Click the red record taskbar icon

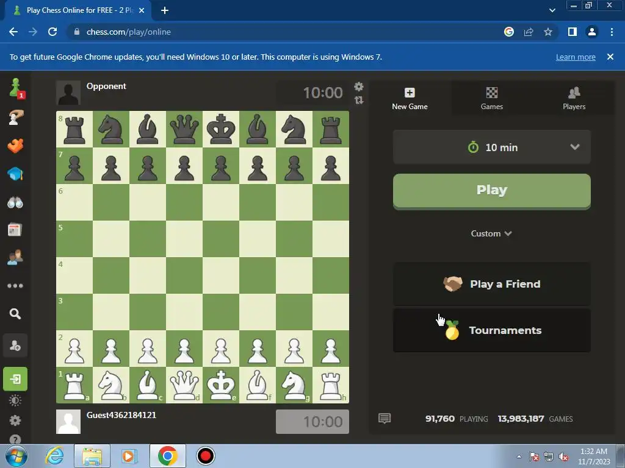(206, 456)
